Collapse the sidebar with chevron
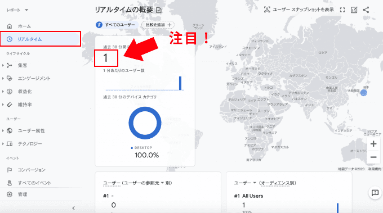383x213 pixels. pyautogui.click(x=74, y=208)
